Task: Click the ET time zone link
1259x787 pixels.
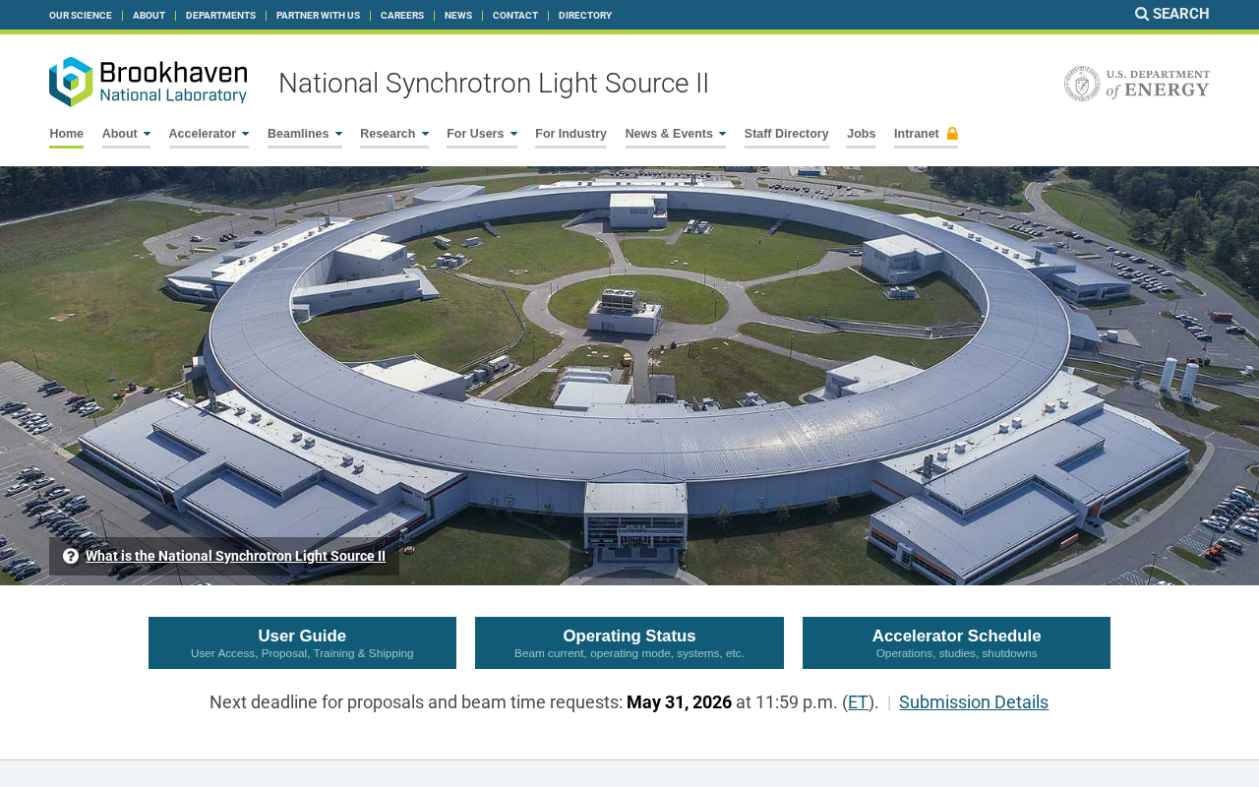Action: pos(858,702)
